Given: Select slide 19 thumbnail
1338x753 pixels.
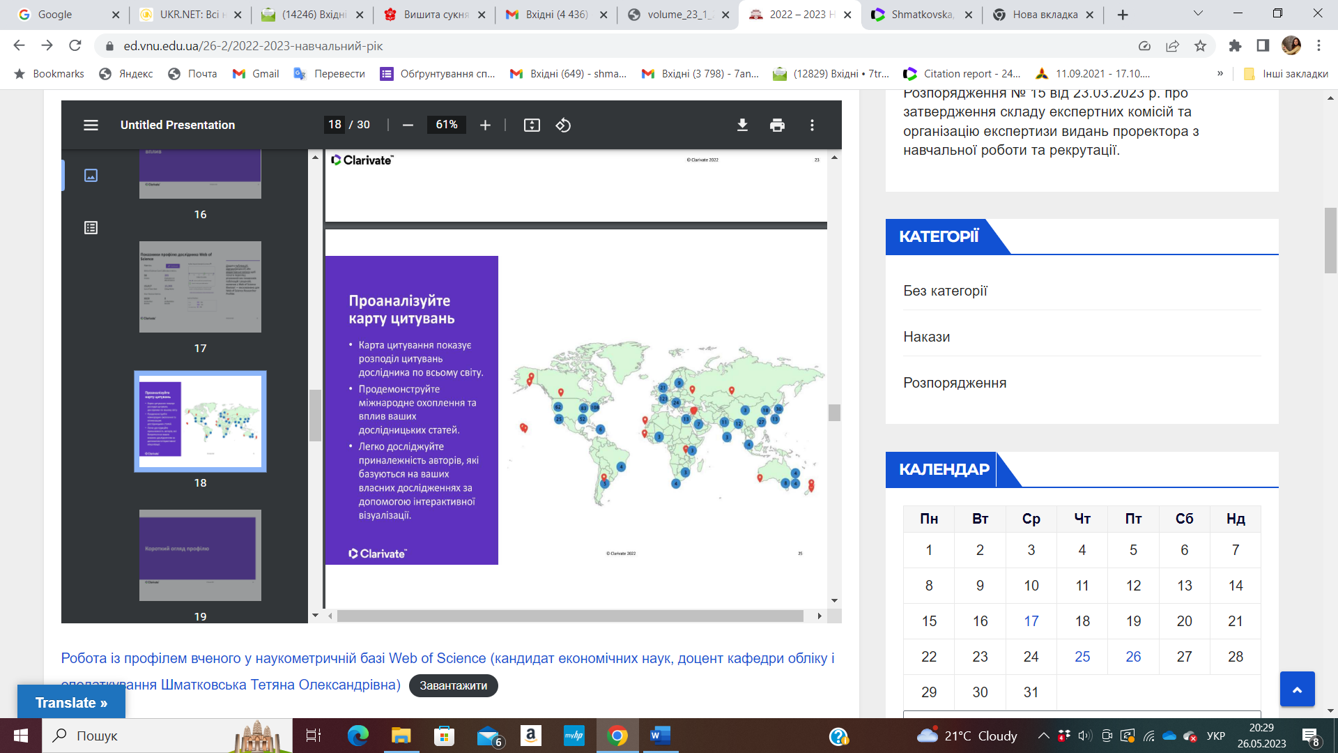Looking at the screenshot, I should (x=200, y=555).
